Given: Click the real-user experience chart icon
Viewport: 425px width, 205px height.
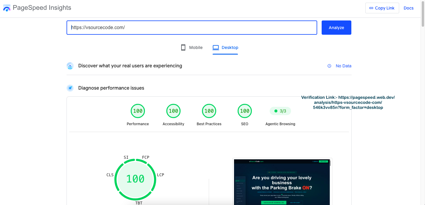Looking at the screenshot, I should (x=70, y=66).
